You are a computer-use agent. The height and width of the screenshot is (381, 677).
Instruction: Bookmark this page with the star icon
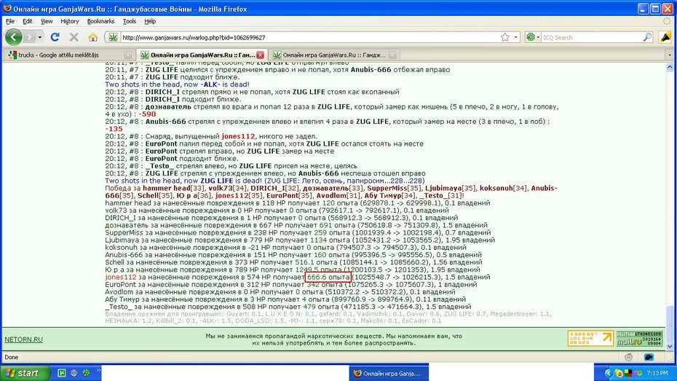(504, 38)
